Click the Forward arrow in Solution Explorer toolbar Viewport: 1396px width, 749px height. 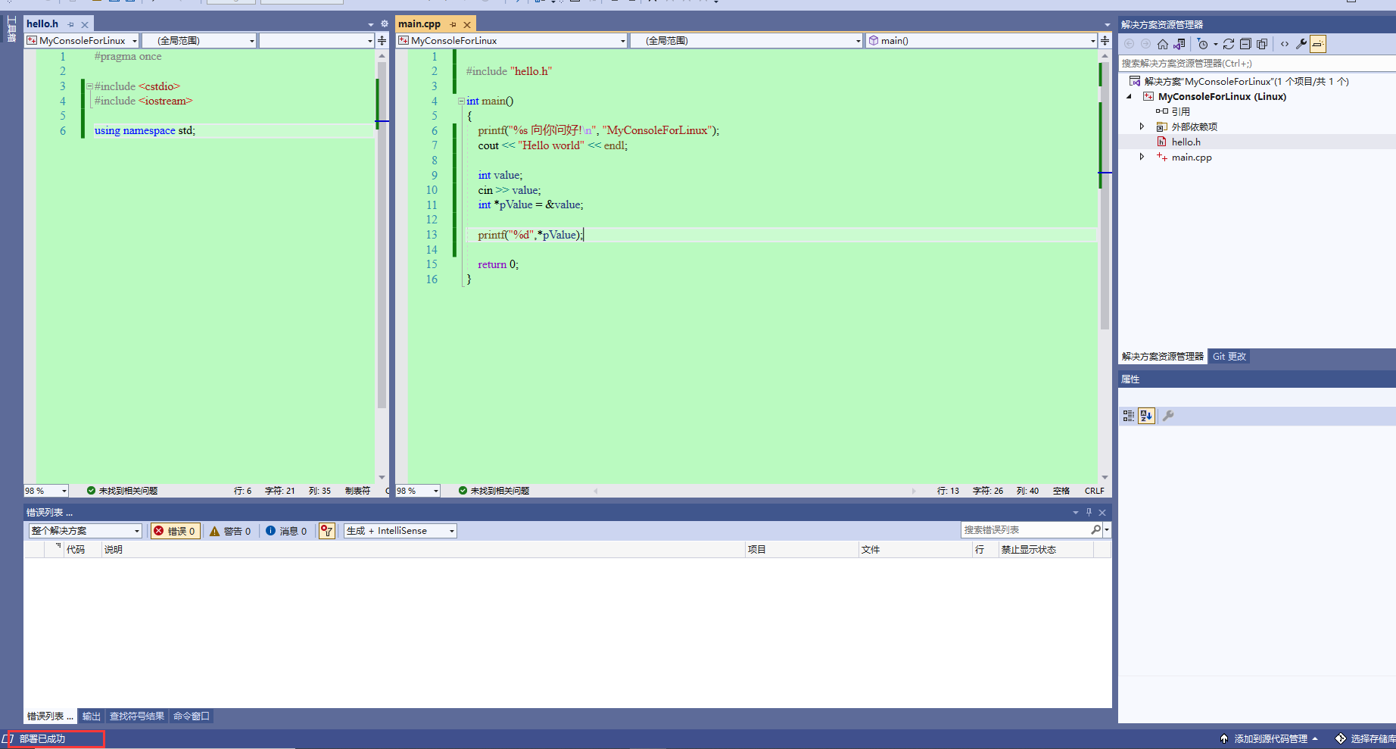click(1145, 44)
